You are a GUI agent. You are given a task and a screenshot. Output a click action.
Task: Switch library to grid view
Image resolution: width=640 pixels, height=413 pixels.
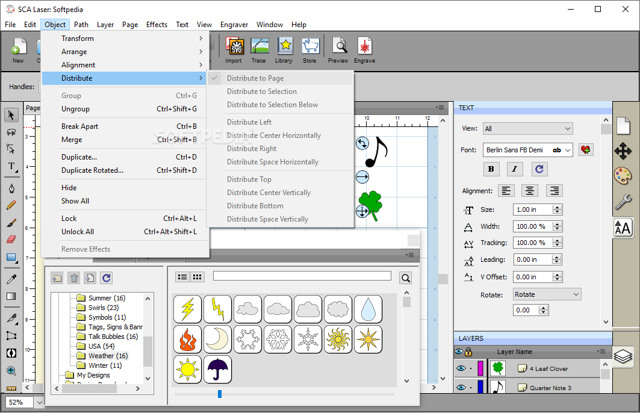click(197, 277)
